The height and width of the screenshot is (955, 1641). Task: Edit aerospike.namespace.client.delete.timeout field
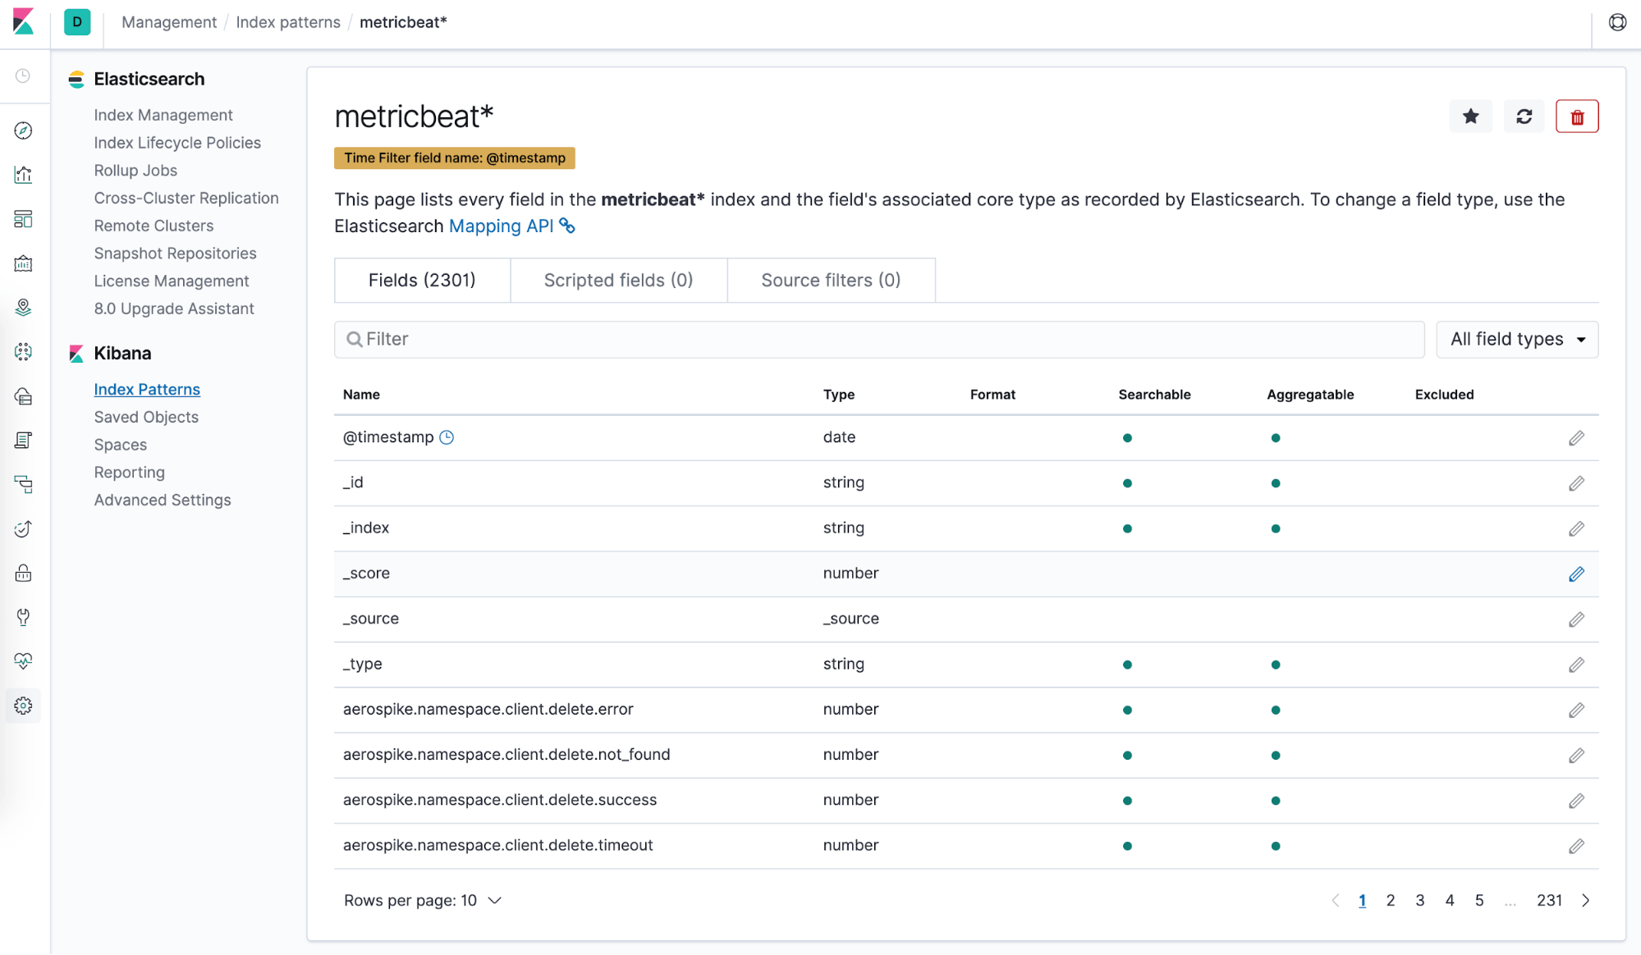coord(1577,846)
